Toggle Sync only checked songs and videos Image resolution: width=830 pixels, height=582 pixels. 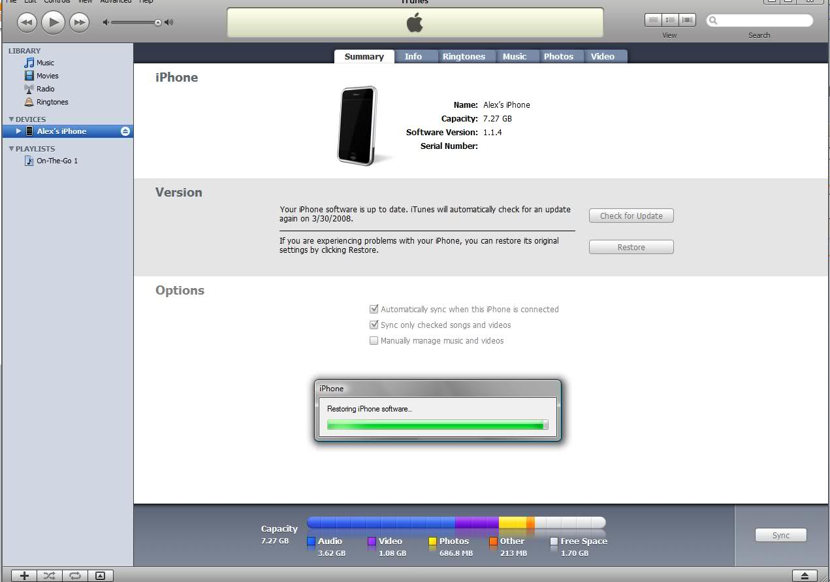374,325
